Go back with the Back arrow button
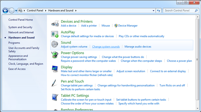This screenshot has width=201, height=112. 5,11
